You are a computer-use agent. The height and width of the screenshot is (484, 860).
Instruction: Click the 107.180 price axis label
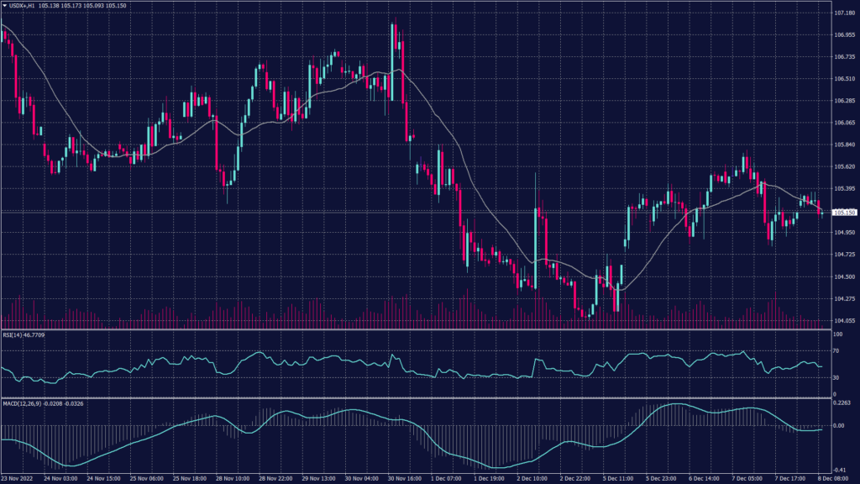844,13
